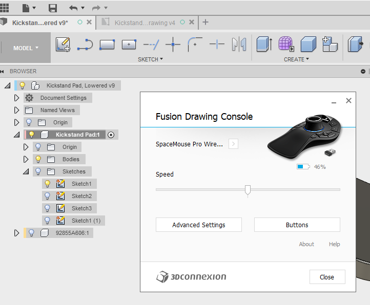Open the MODEL workspace dropdown

26,48
